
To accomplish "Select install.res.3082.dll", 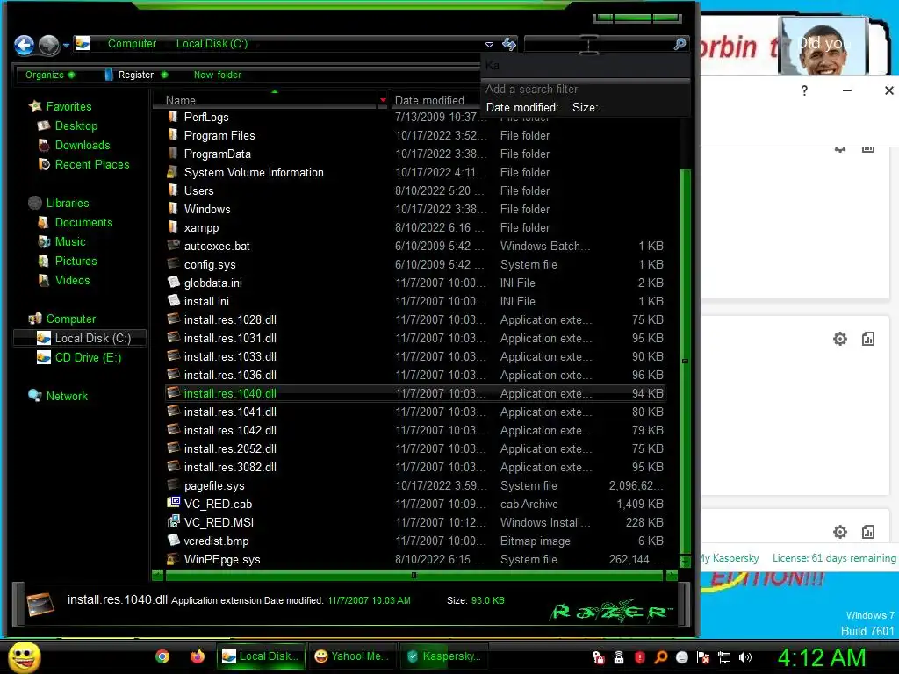I will click(x=230, y=467).
